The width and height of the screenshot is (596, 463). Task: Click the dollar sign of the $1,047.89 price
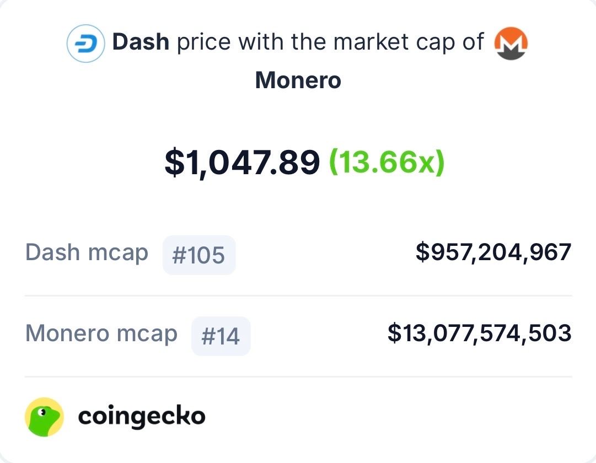(x=173, y=164)
